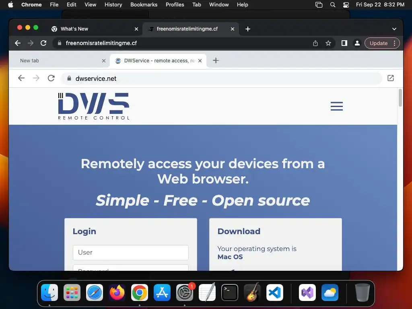Add a new inner browser tab with plus

coord(216,60)
